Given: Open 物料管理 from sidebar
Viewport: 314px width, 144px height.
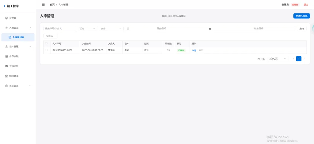Looking at the screenshot, I should pyautogui.click(x=18, y=76).
